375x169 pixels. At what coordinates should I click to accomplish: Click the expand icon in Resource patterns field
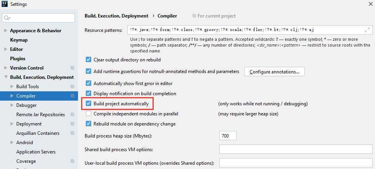[x=367, y=30]
